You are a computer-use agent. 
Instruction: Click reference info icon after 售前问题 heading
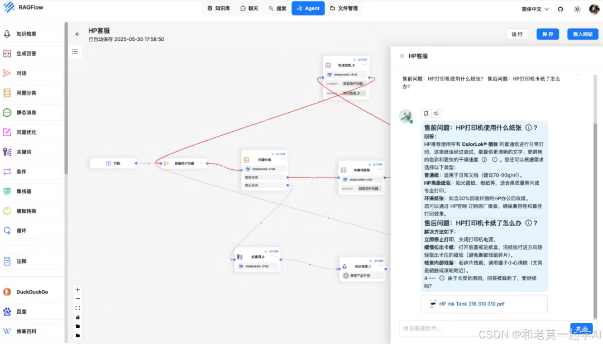pos(528,128)
